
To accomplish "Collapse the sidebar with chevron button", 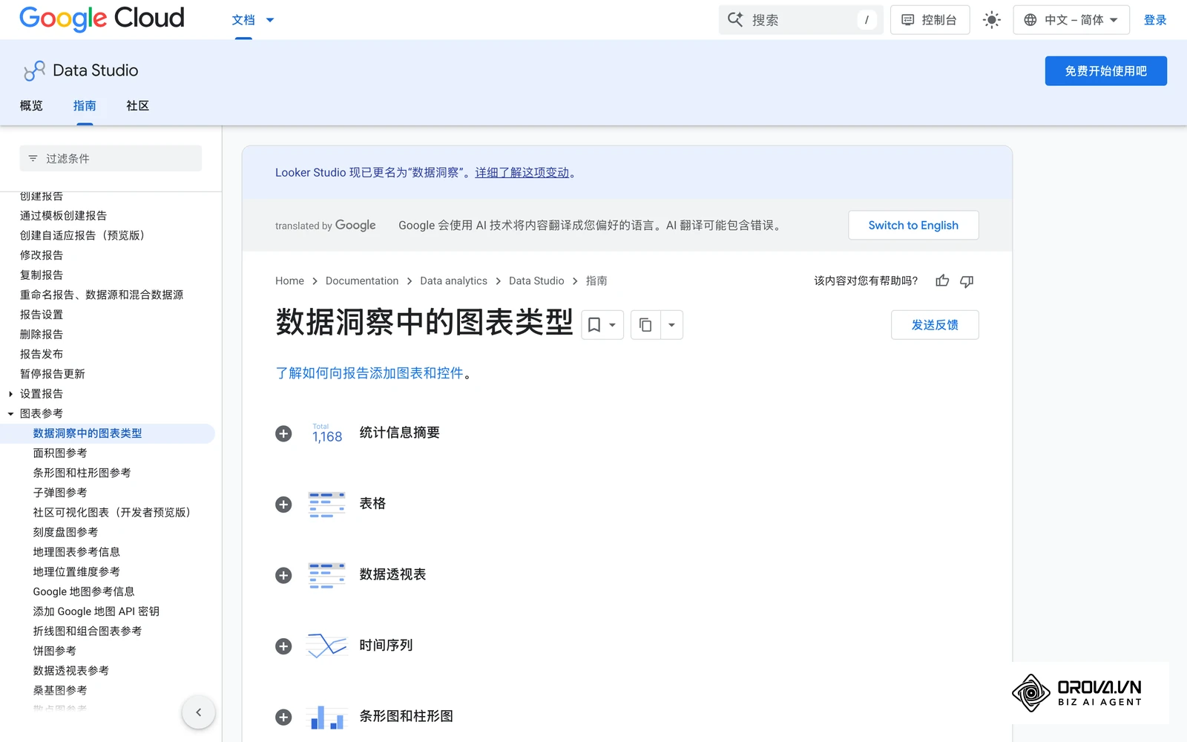I will [198, 712].
